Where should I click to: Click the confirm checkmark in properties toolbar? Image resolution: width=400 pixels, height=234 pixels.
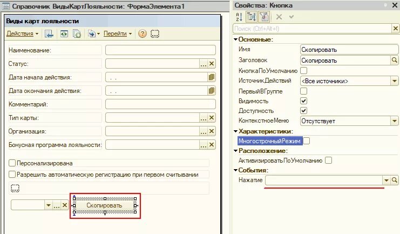click(x=291, y=17)
